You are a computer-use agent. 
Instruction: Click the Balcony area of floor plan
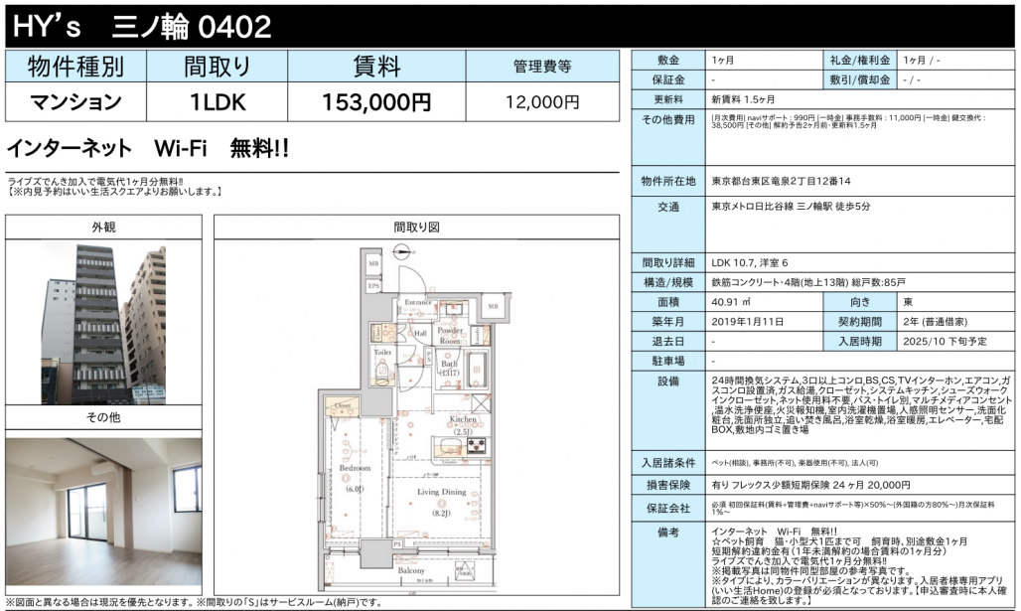coord(410,572)
